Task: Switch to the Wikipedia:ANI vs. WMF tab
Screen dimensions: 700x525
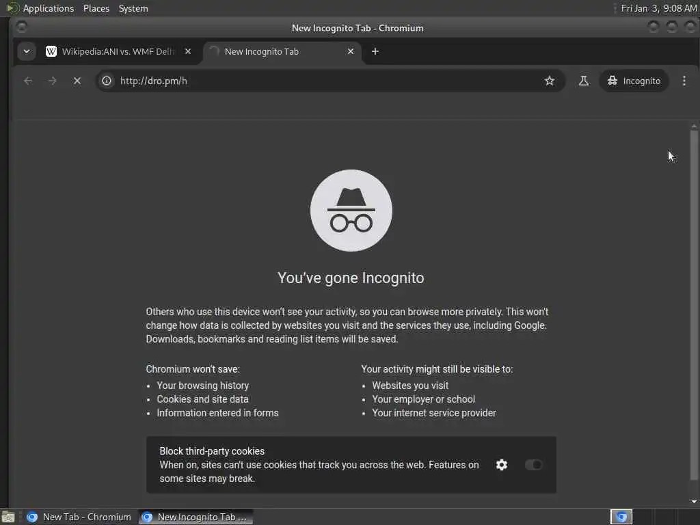Action: click(x=118, y=51)
